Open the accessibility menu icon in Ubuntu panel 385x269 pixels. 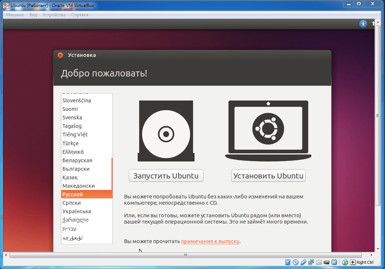pyautogui.click(x=363, y=24)
